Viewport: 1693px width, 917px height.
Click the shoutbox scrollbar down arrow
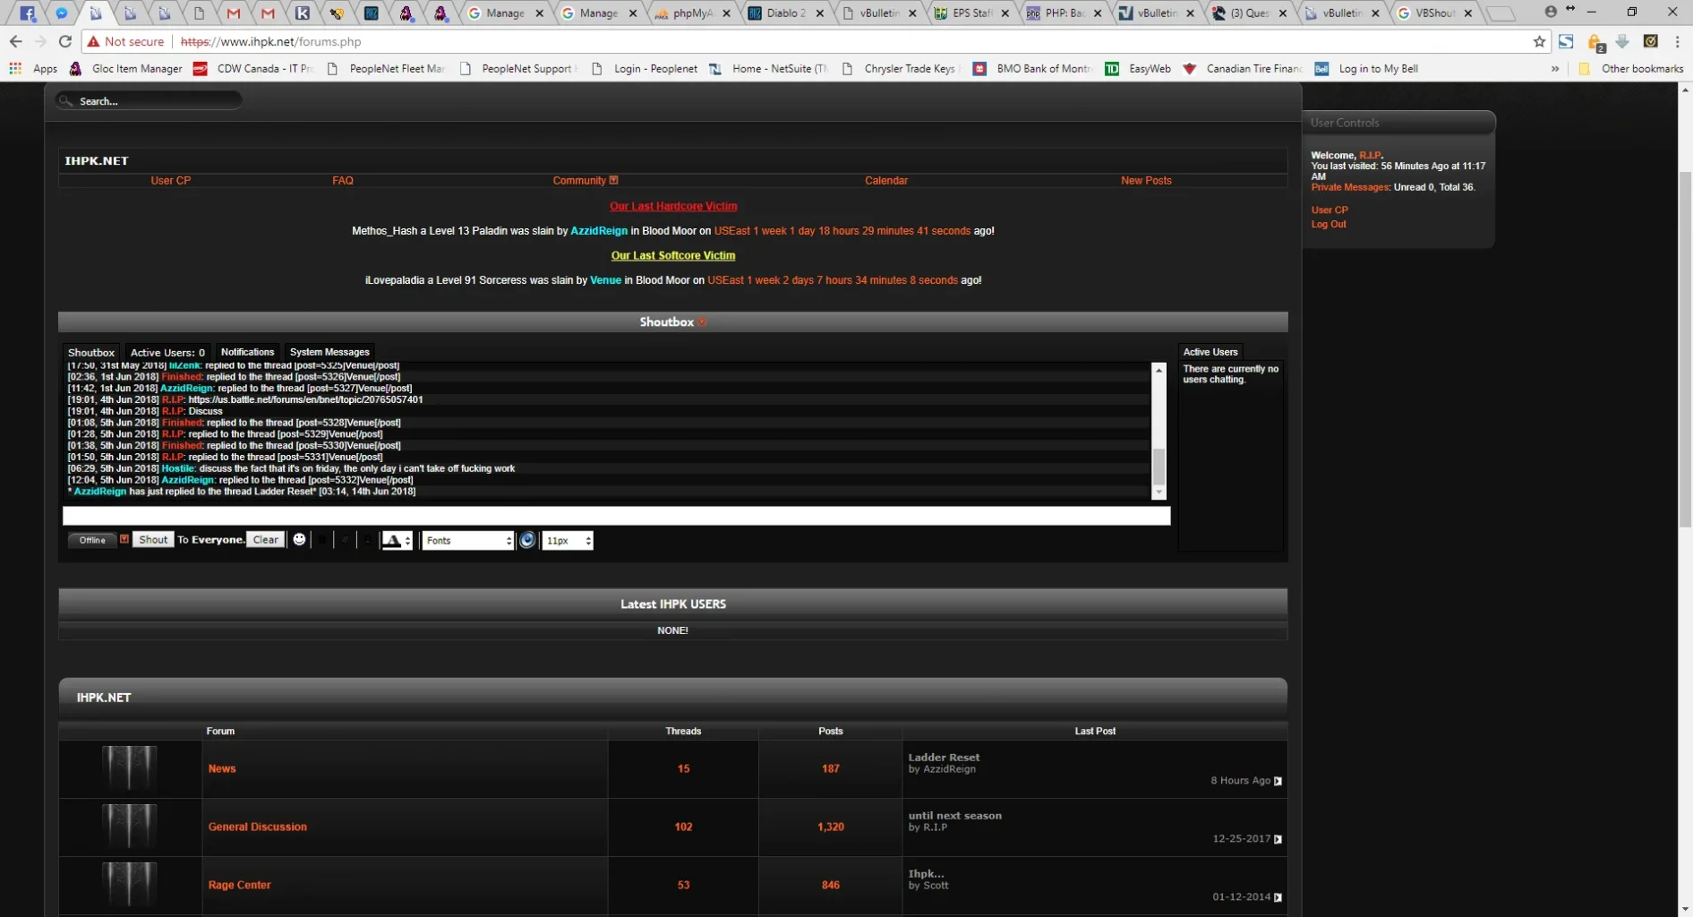(x=1159, y=492)
